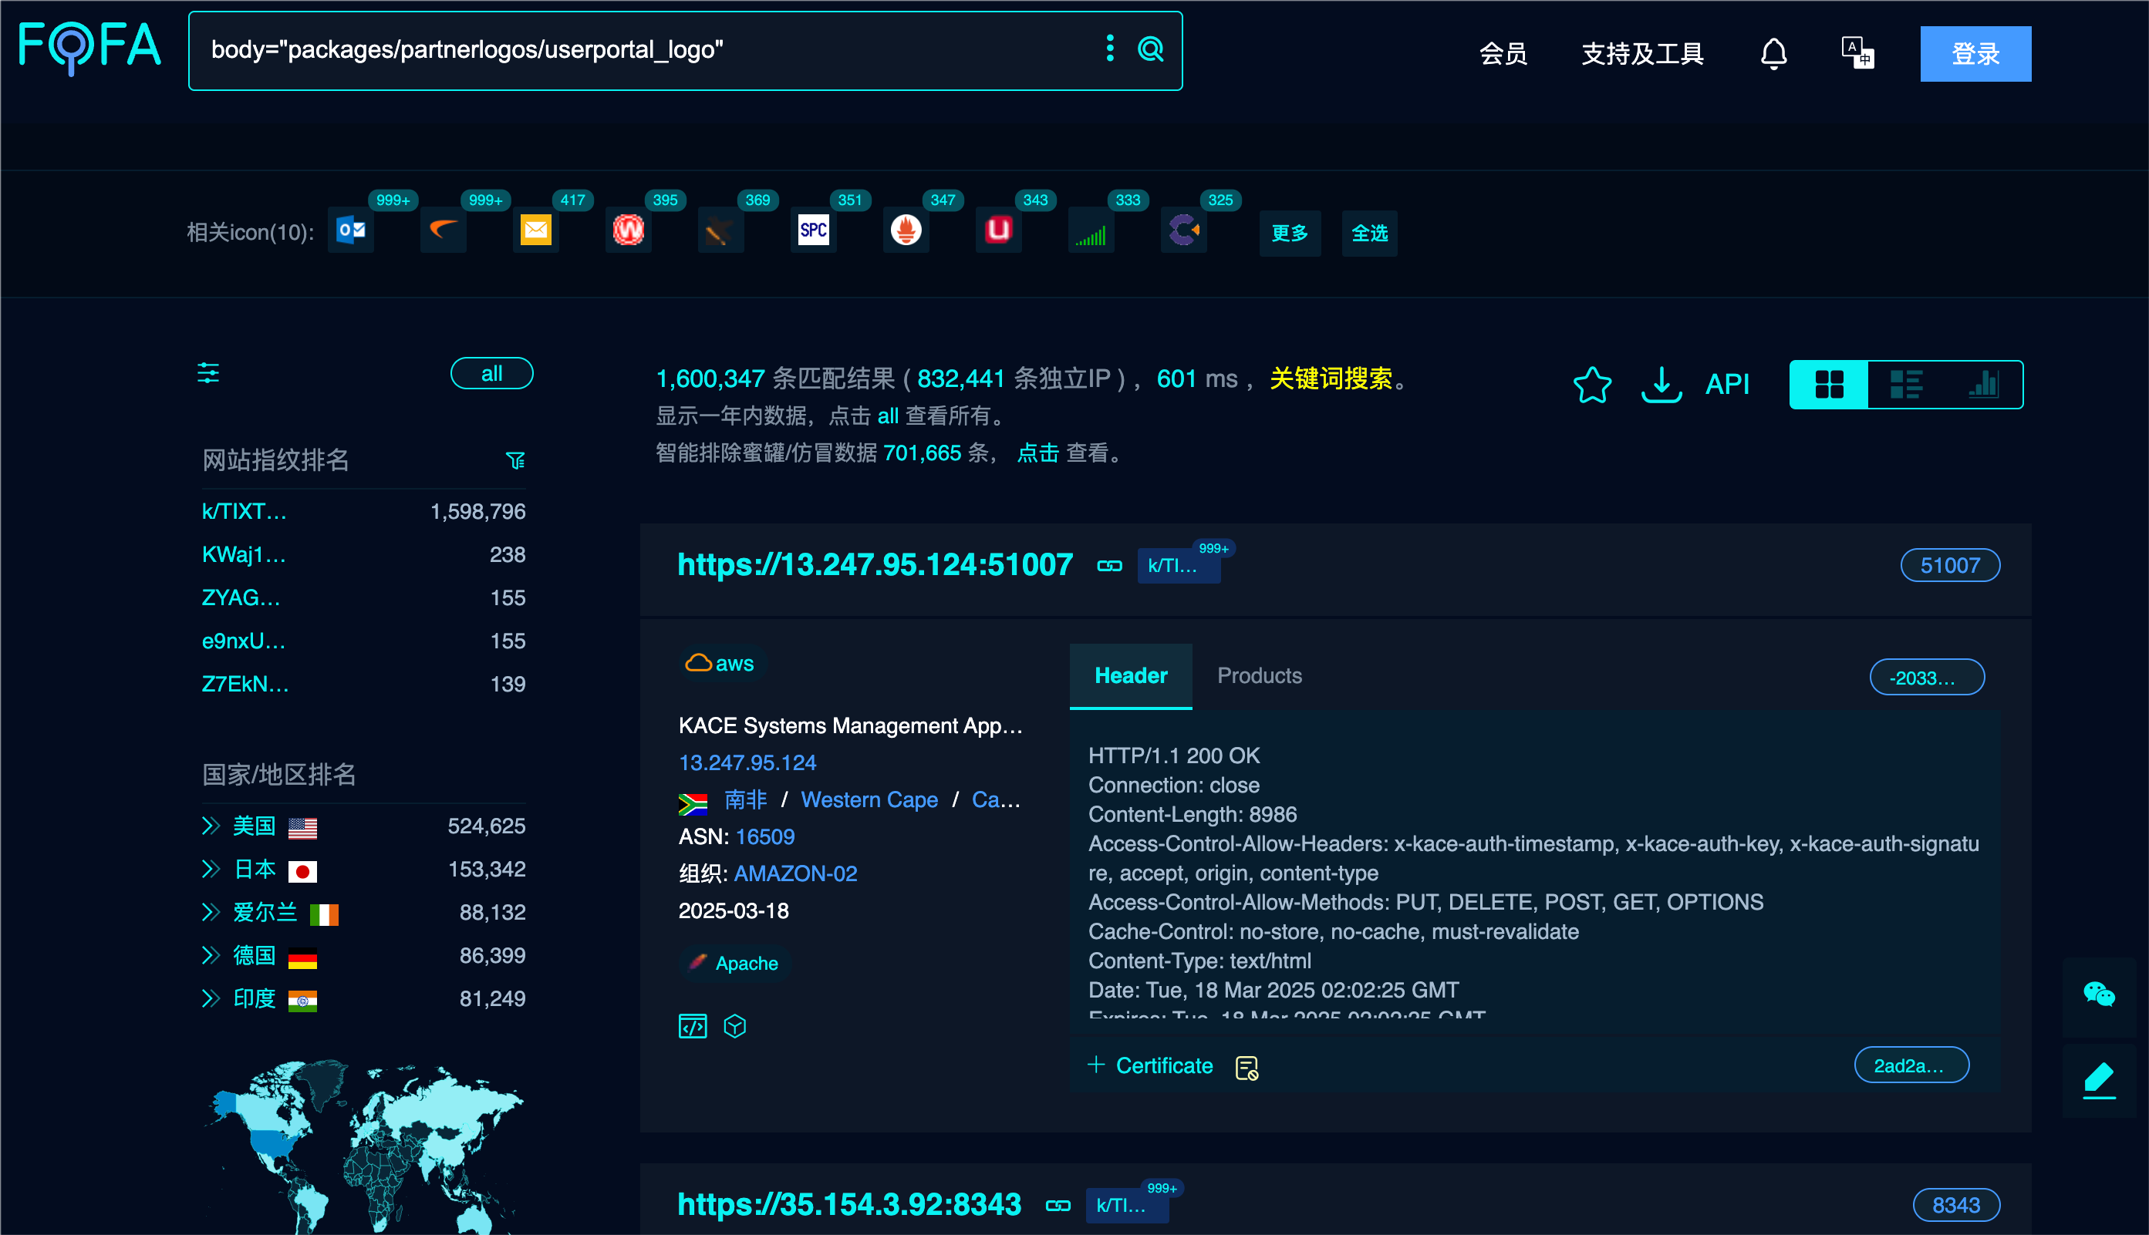Select the orange swoosh related icon
The image size is (2149, 1235).
443,230
